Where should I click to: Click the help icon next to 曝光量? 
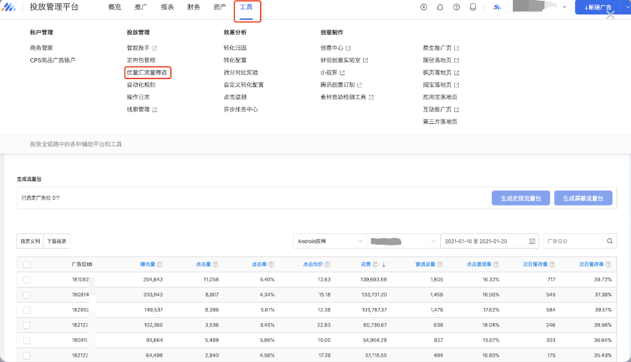(160, 264)
